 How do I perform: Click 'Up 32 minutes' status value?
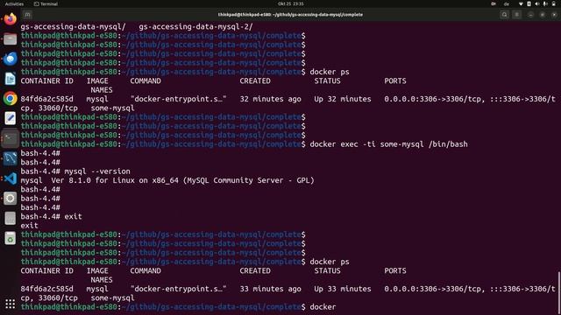tap(343, 99)
